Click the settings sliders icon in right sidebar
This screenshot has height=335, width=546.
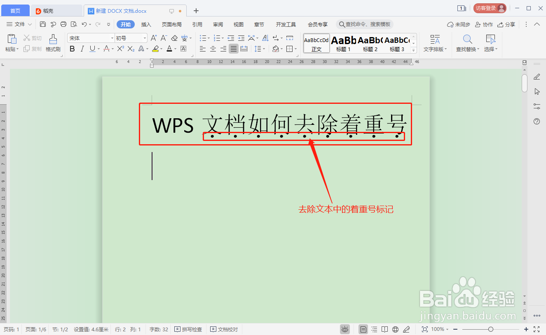(x=537, y=106)
